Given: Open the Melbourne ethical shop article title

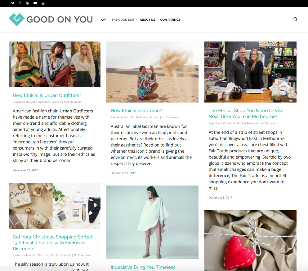Looking at the screenshot, I should 246,113.
